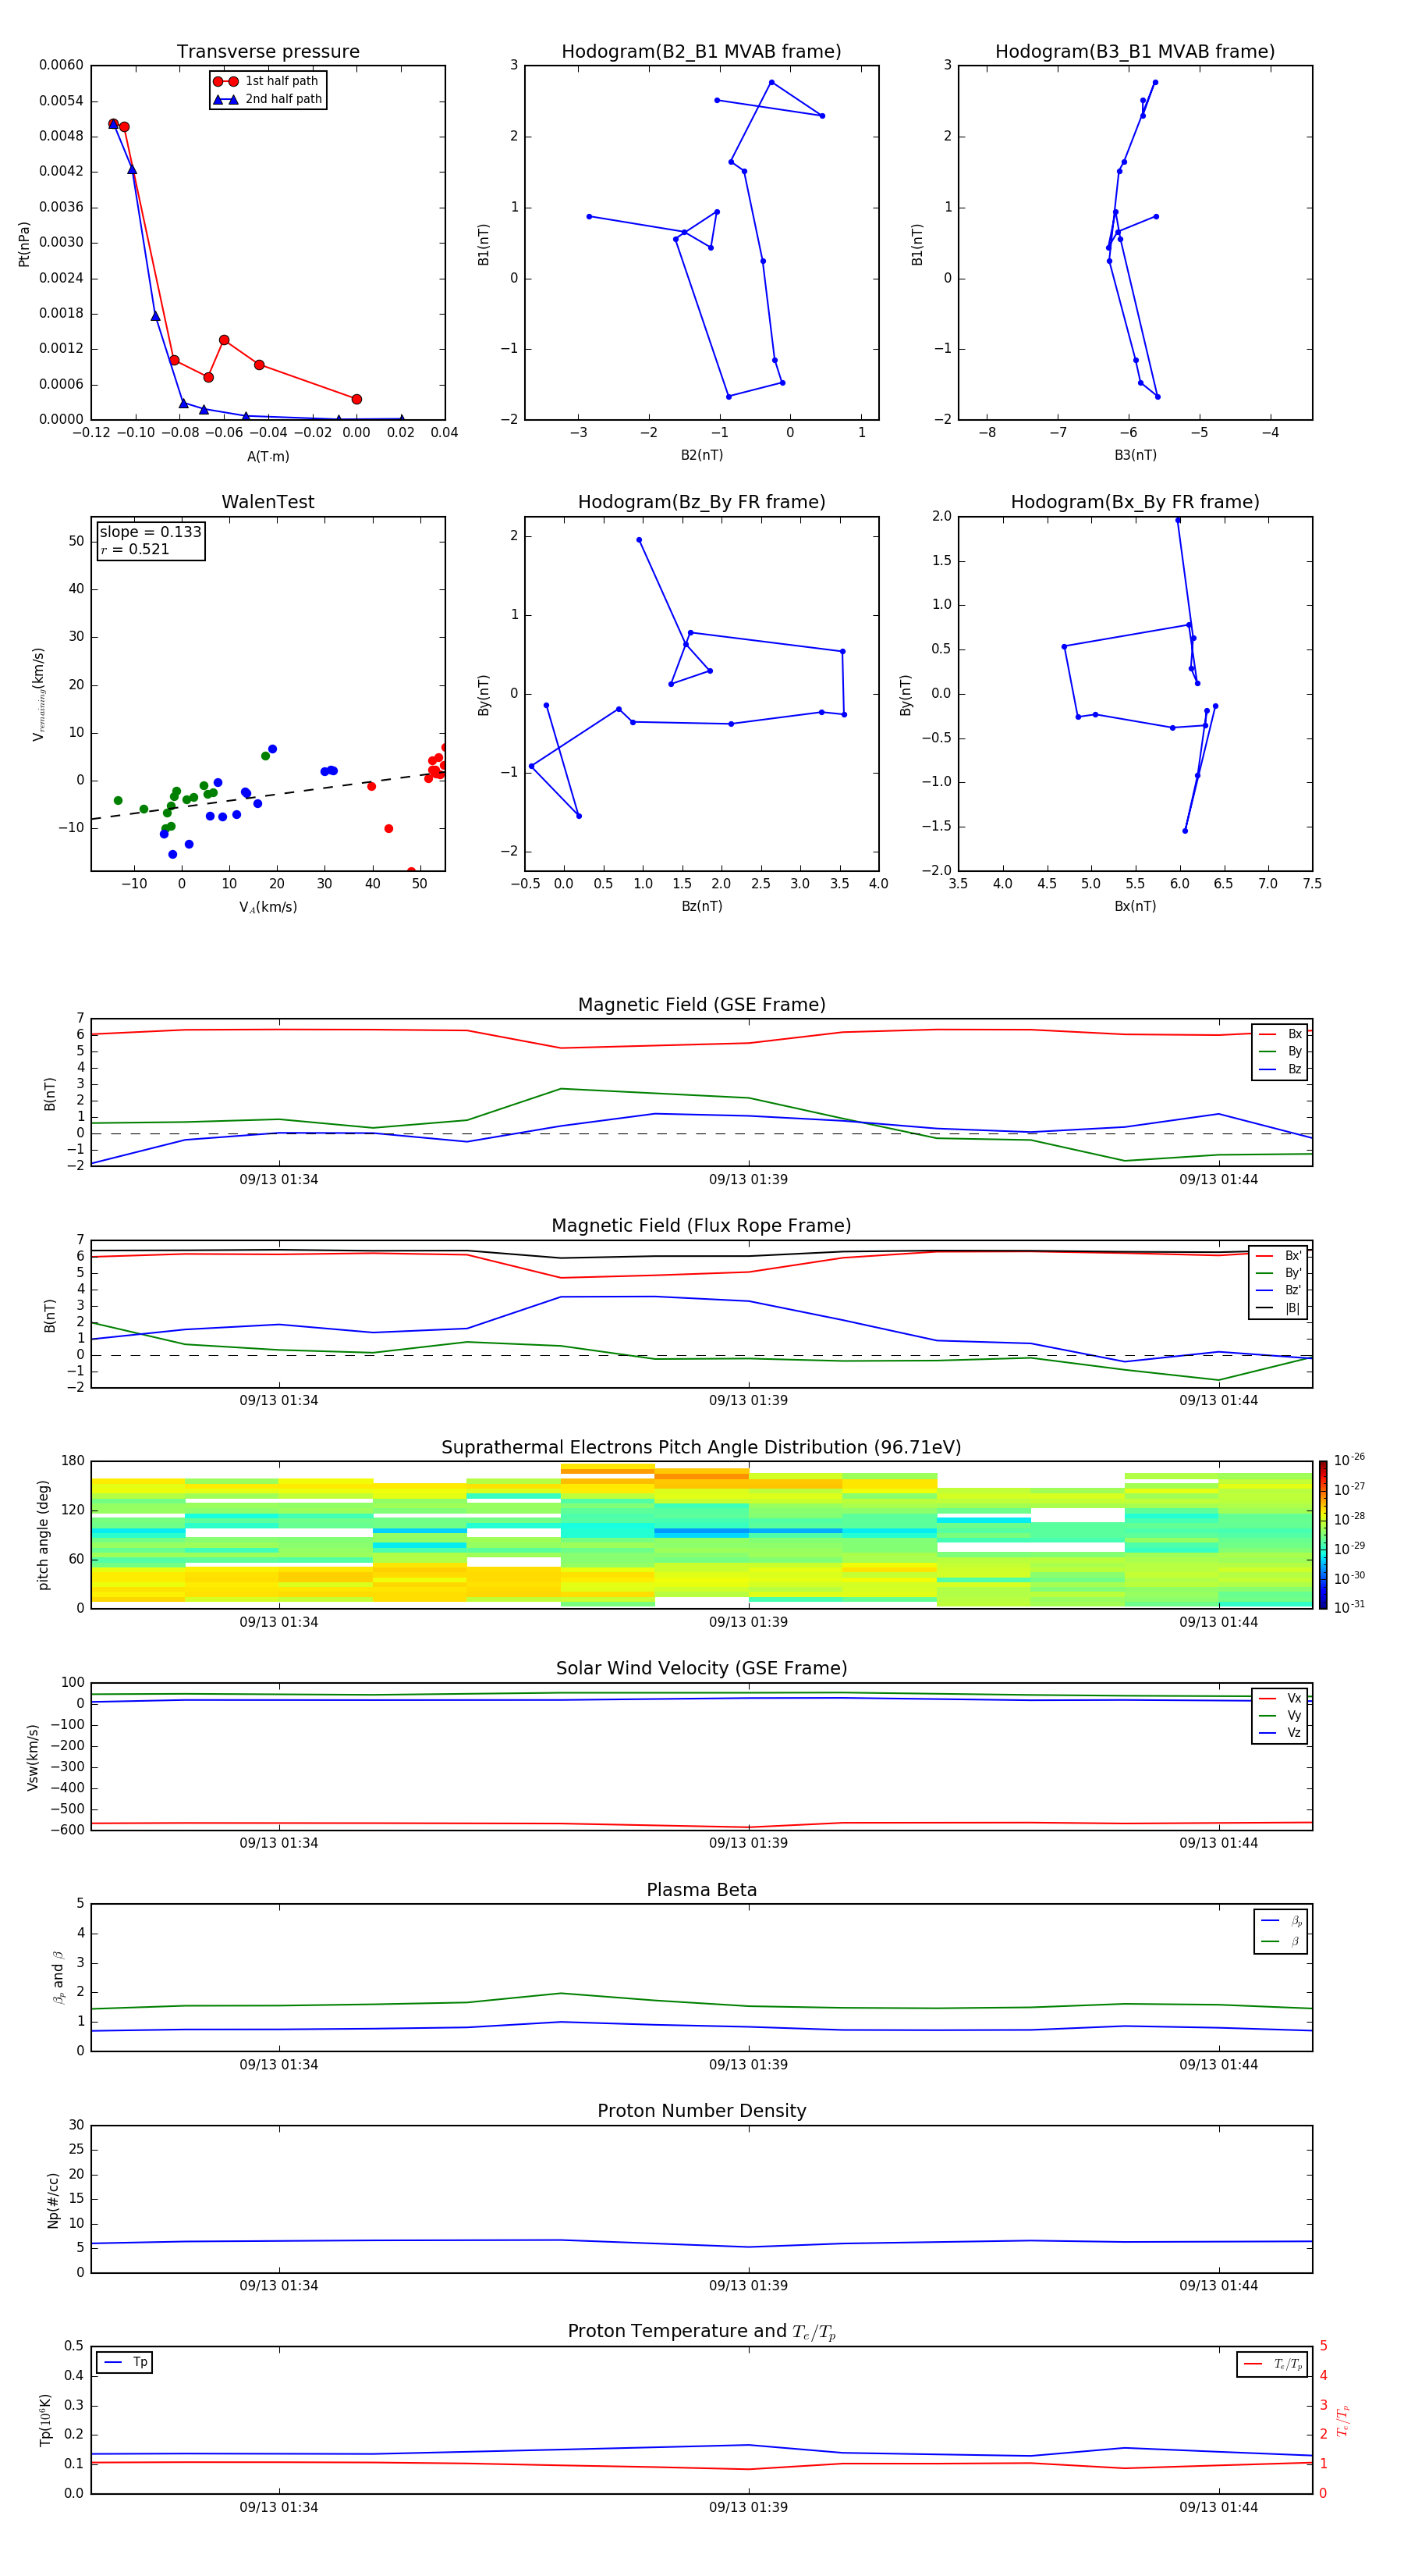
Task: Click "09/13 01:44" tick under Proton Temperature plot
Action: point(1218,2507)
